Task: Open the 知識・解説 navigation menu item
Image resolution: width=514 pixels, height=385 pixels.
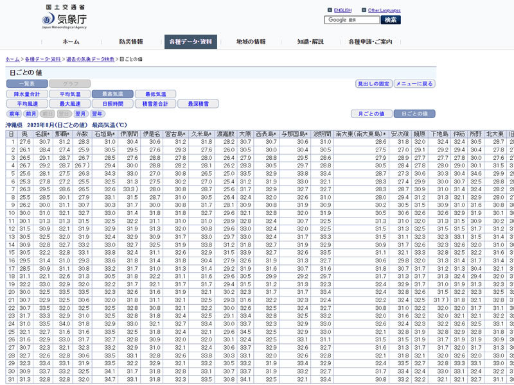Action: 310,42
